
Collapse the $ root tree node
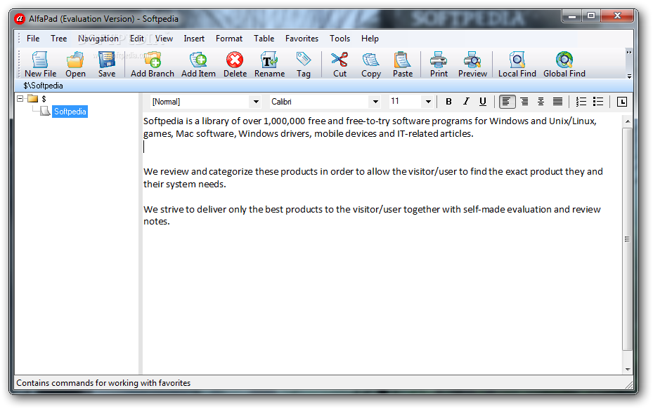click(20, 98)
